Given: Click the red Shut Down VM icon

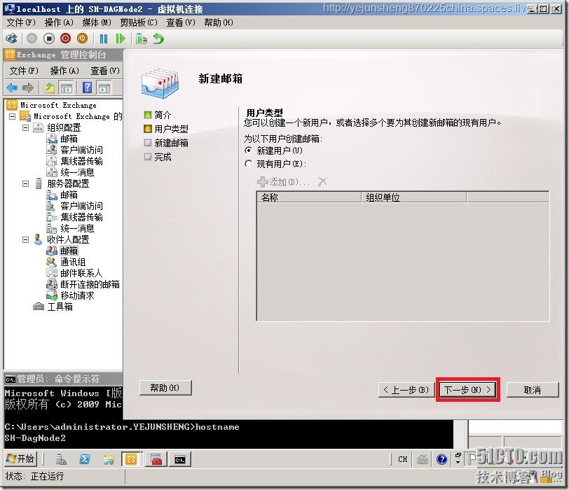Looking at the screenshot, I should tap(66, 38).
